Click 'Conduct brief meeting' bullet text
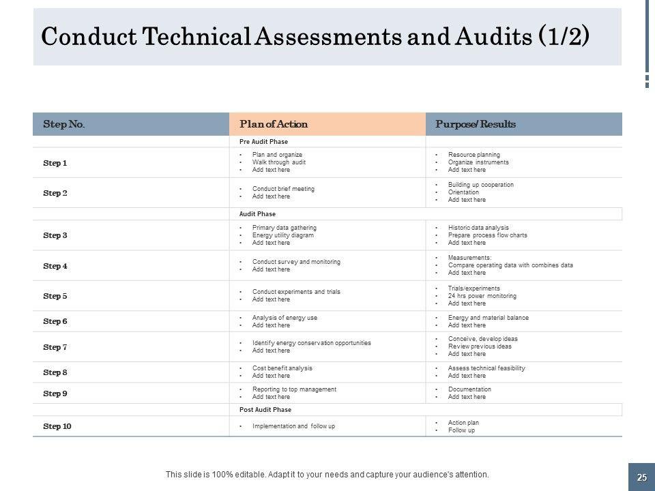This screenshot has height=491, width=655. 283,189
